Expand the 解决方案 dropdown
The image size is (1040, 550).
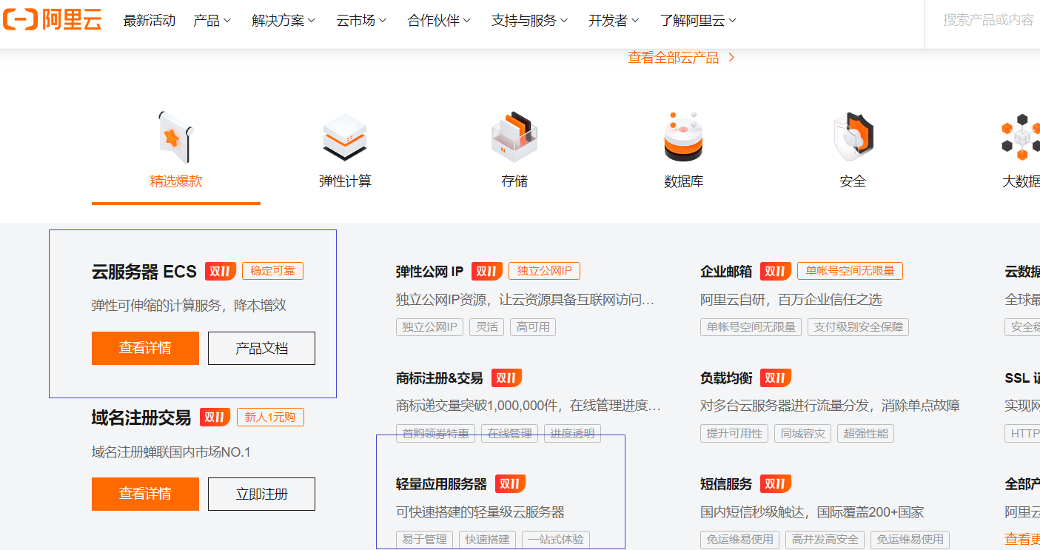coord(279,20)
